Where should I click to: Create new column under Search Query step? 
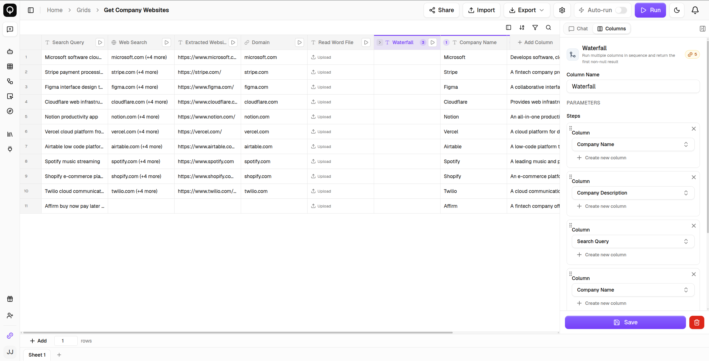point(602,255)
